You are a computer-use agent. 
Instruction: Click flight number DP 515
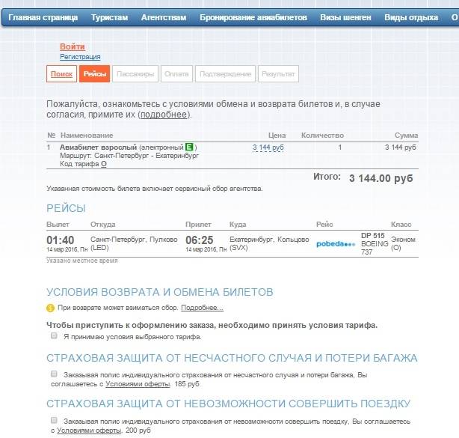[372, 236]
